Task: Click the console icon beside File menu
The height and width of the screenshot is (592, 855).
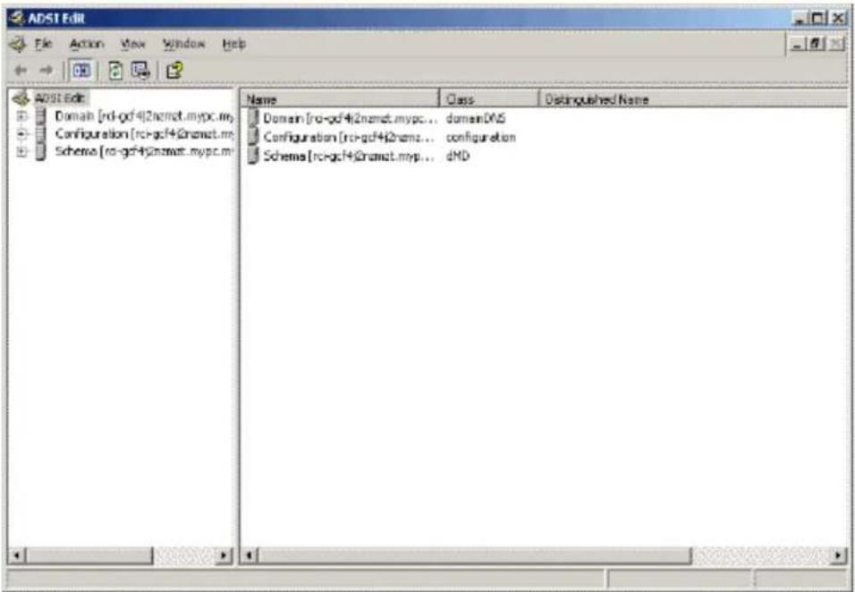Action: (x=18, y=44)
